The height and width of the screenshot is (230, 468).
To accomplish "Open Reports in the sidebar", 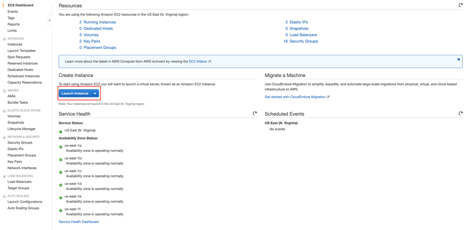I will click(13, 24).
